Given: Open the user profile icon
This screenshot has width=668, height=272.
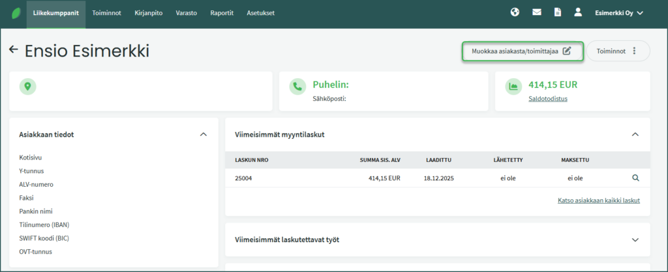Looking at the screenshot, I should click(577, 12).
